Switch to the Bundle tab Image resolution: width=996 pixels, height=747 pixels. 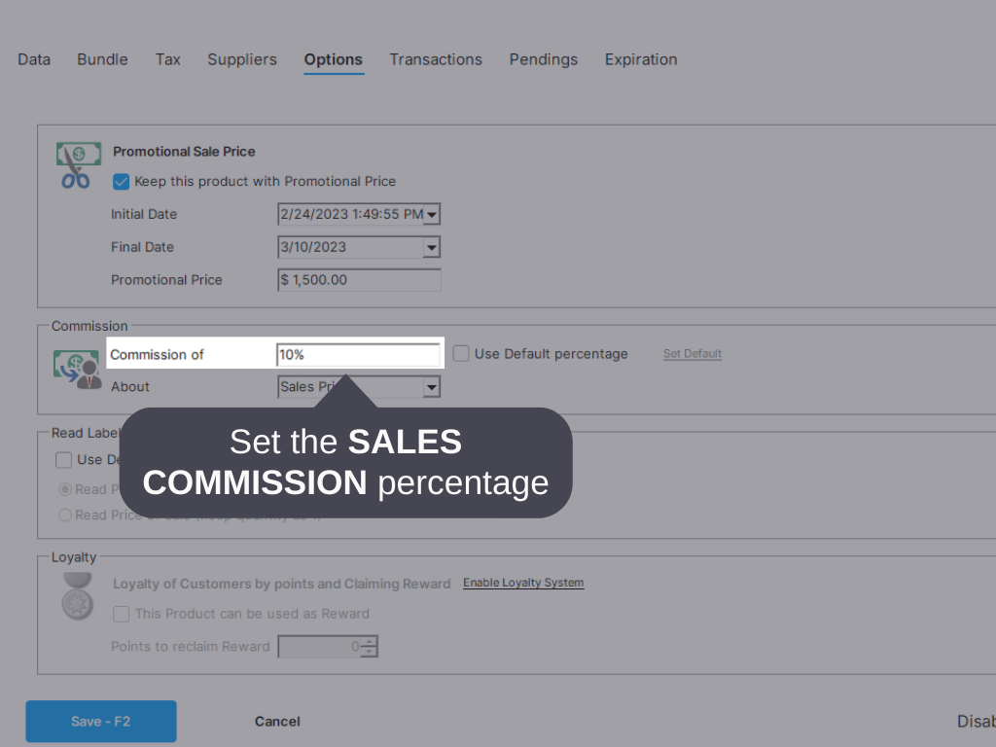[102, 59]
